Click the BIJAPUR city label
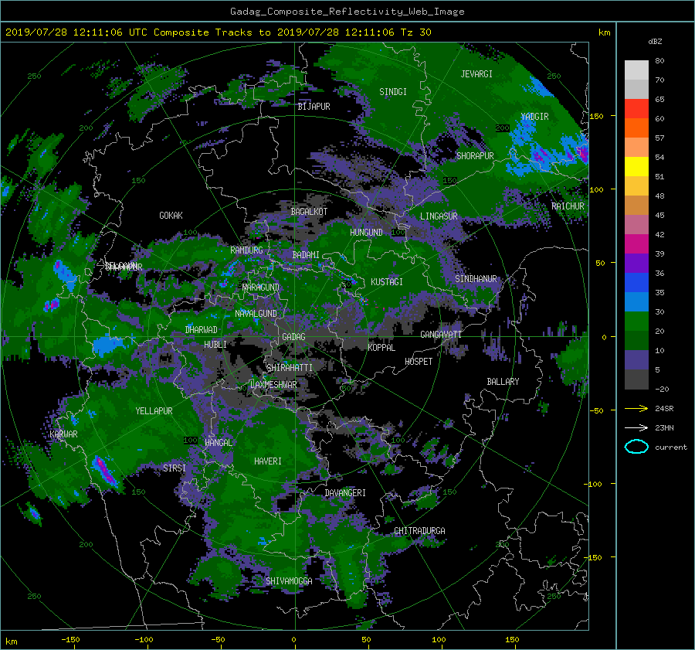Screen dimensions: 695x650 pyautogui.click(x=314, y=107)
